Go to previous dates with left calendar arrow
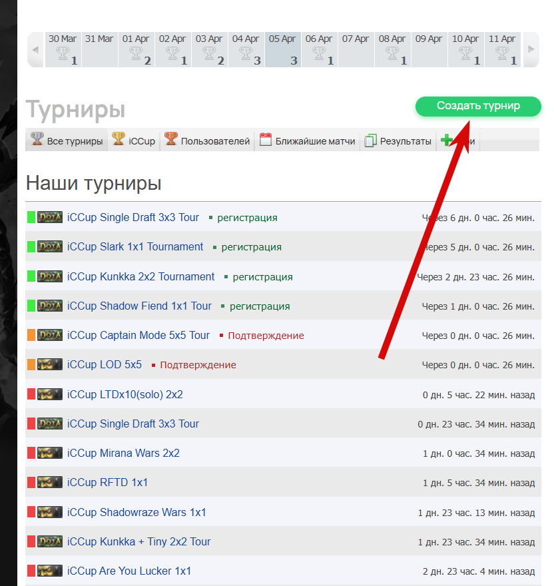The width and height of the screenshot is (554, 586). (35, 49)
